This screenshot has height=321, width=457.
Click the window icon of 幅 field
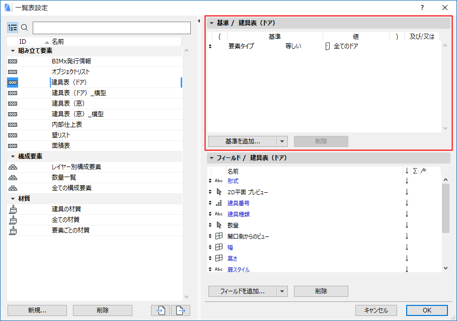pyautogui.click(x=219, y=248)
